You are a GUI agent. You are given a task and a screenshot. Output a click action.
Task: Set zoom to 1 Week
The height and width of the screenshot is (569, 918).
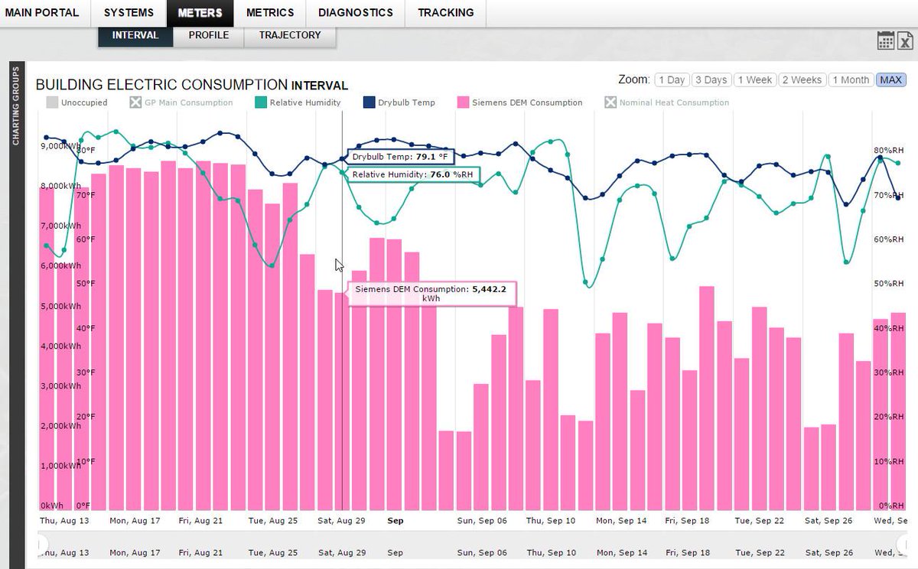click(754, 80)
